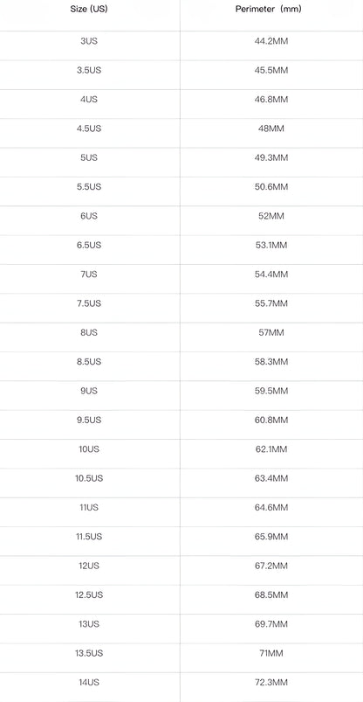The width and height of the screenshot is (363, 702).
Task: Click the 48MM perimeter cell
Action: tap(271, 129)
